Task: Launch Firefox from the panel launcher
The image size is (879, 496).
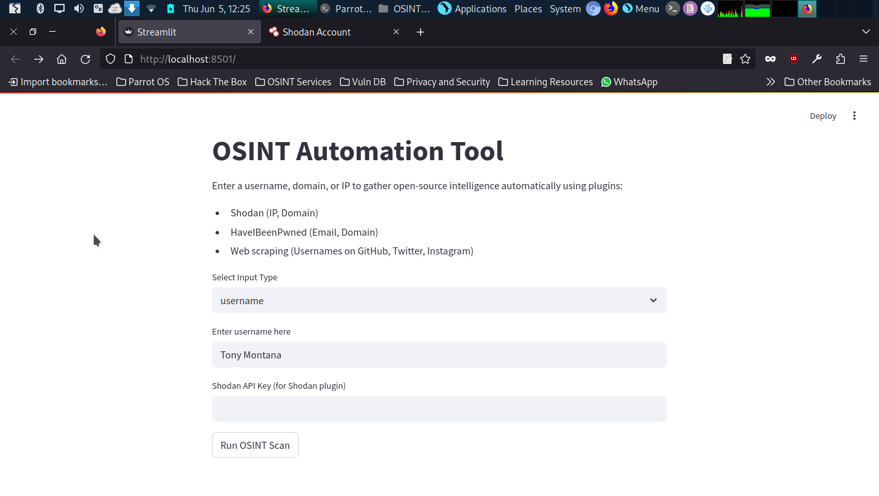Action: (x=611, y=8)
